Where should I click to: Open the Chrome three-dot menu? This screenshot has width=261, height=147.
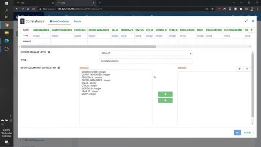(x=257, y=9)
